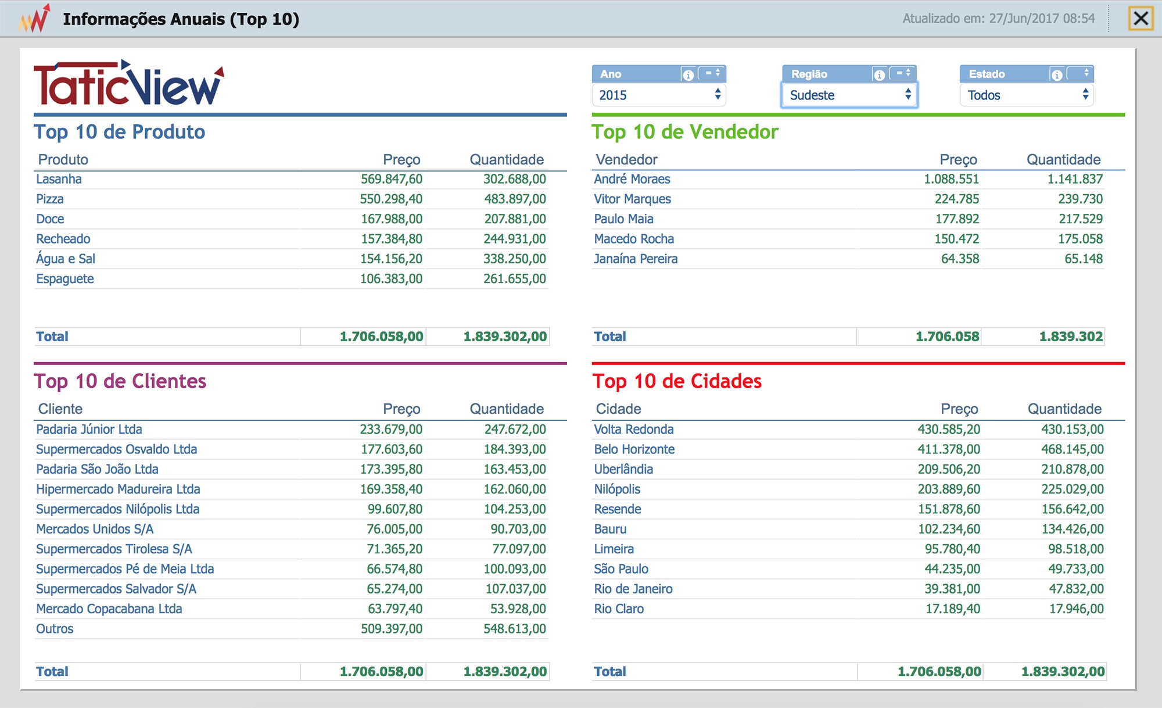Select client Padaria Júnior Ltda
The height and width of the screenshot is (708, 1162).
tap(89, 430)
